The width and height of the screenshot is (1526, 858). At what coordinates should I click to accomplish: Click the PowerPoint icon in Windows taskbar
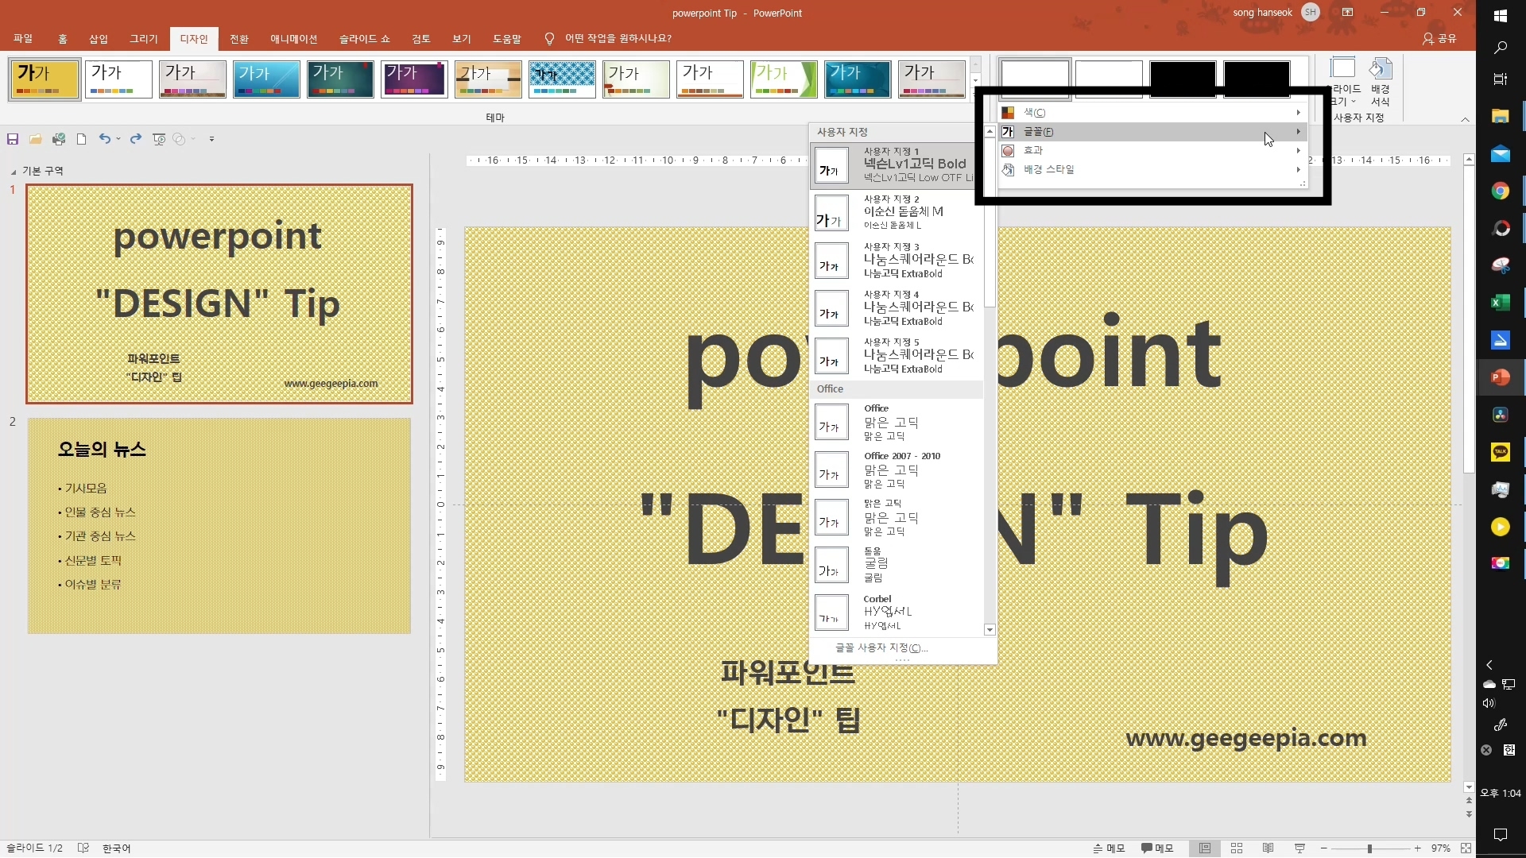tap(1501, 377)
